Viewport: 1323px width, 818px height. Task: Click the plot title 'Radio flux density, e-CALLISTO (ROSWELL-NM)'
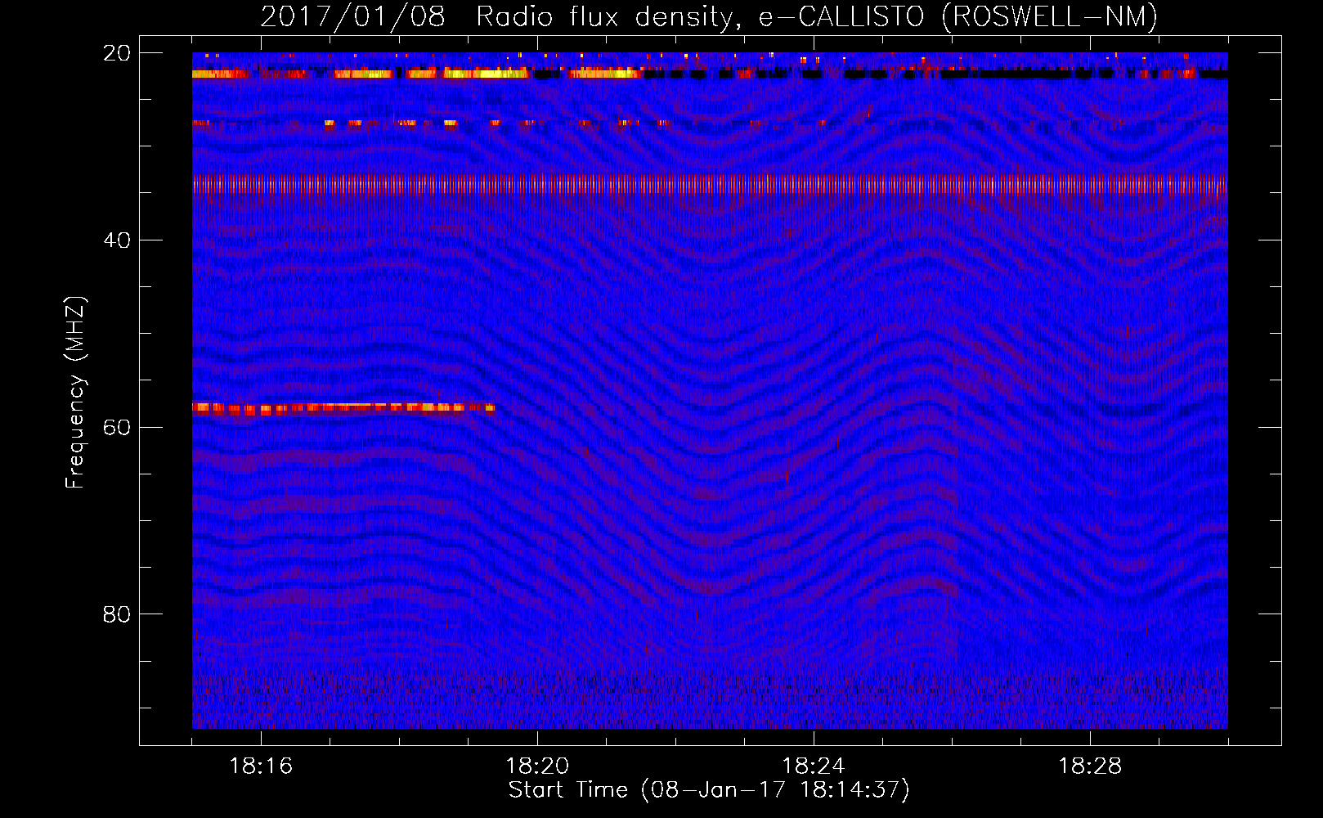[817, 17]
